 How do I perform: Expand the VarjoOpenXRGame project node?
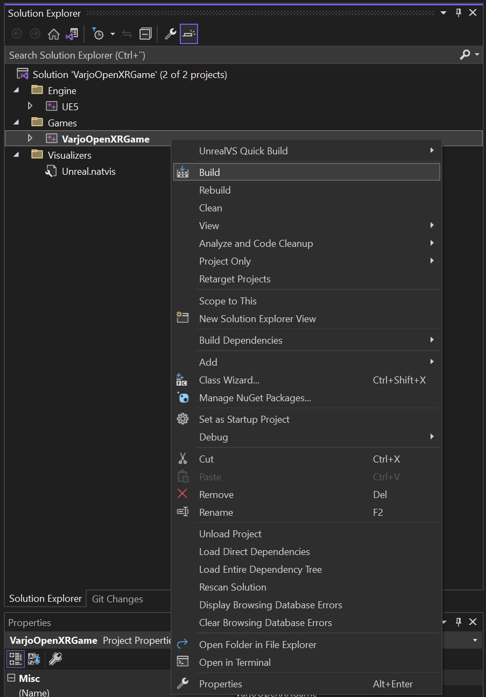[30, 138]
